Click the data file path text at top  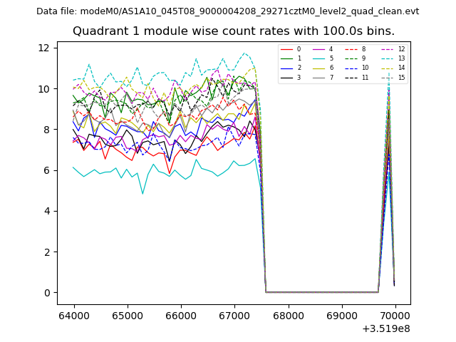coord(227,11)
